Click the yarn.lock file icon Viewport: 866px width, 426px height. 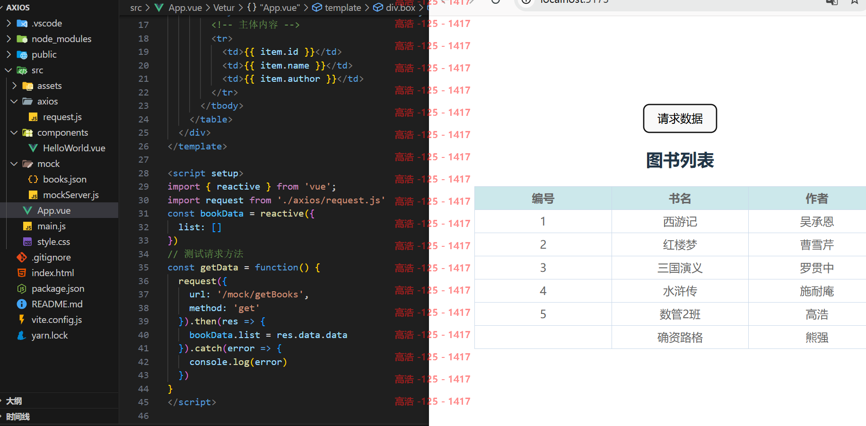point(22,335)
